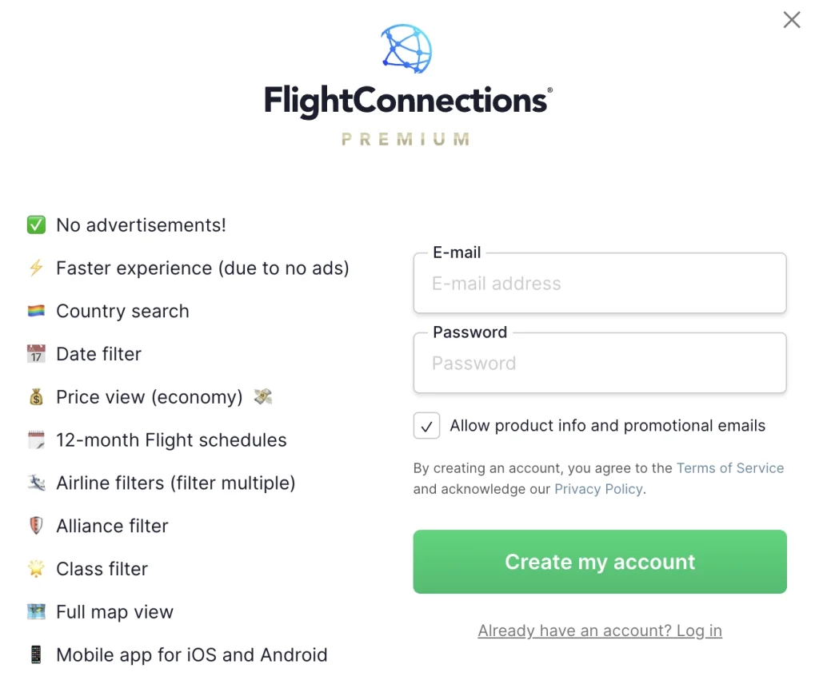Viewport: 819px width, 684px height.
Task: Click the schedule icon beside 12-month Flight schedules
Action: point(36,440)
